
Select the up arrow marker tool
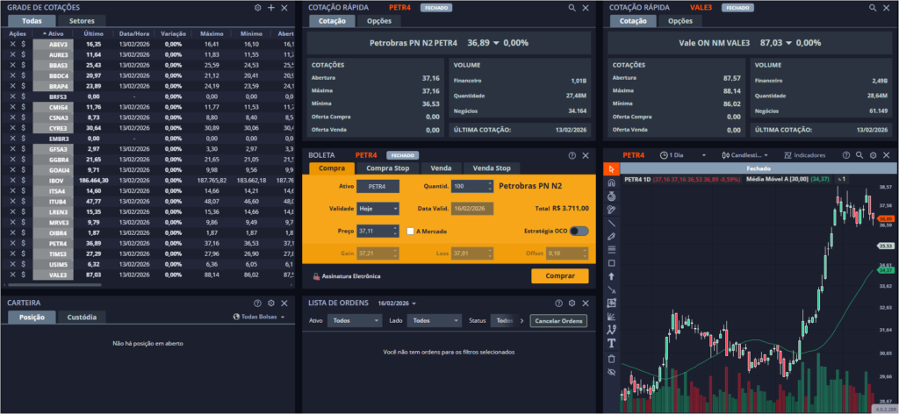pos(611,276)
